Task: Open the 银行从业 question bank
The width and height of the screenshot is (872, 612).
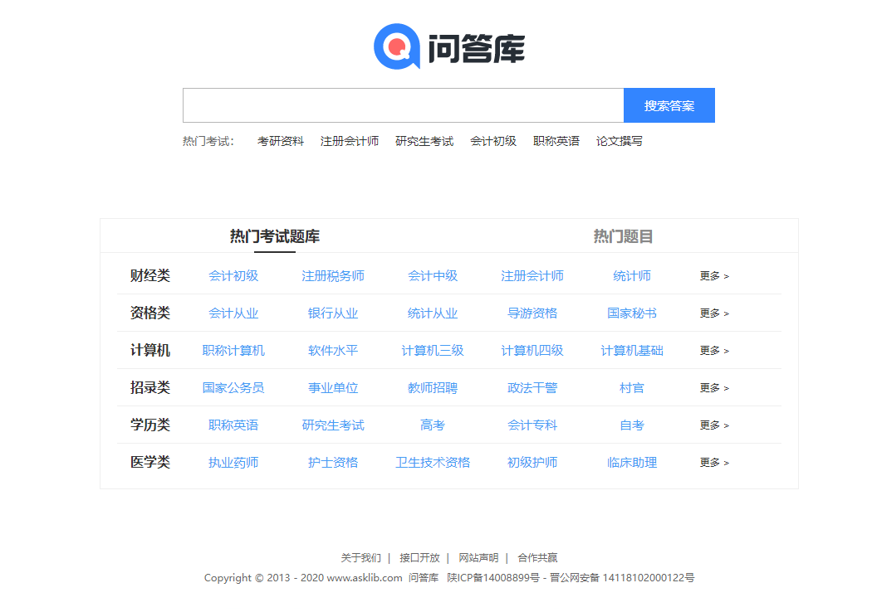Action: (x=333, y=313)
